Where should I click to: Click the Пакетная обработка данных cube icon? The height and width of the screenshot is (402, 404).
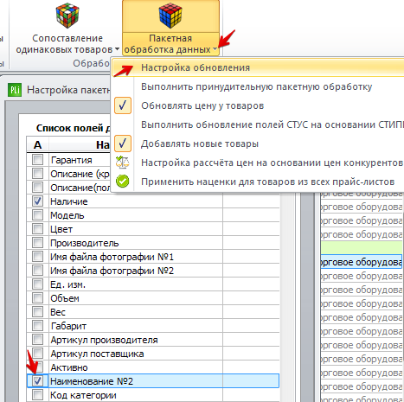coord(170,16)
